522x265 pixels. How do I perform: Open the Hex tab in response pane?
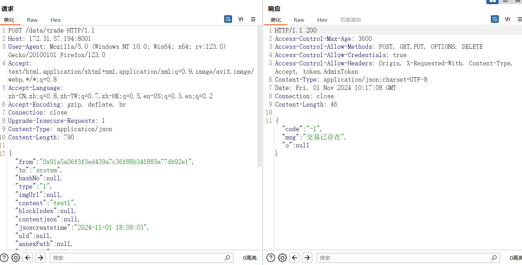click(x=322, y=20)
